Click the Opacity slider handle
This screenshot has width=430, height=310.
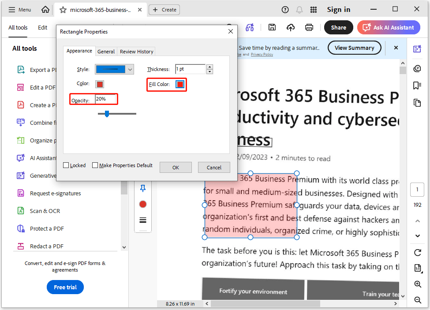tap(107, 114)
